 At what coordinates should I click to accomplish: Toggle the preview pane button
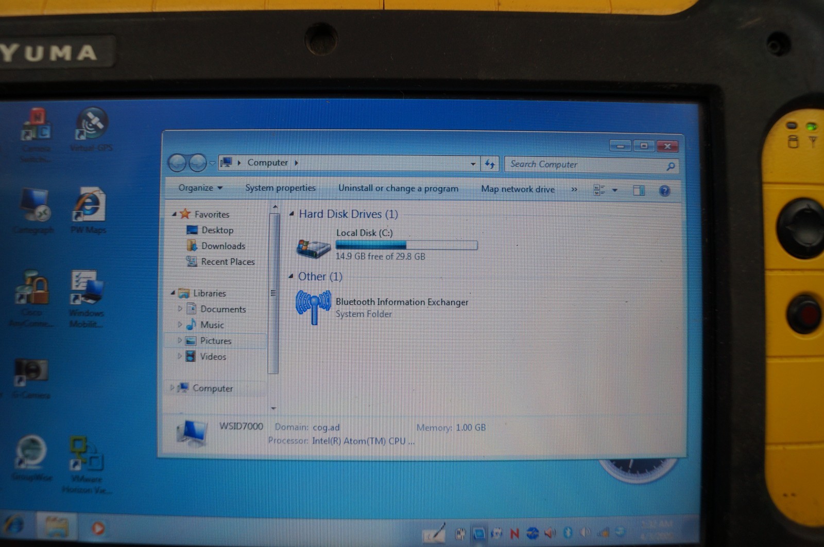pyautogui.click(x=639, y=190)
